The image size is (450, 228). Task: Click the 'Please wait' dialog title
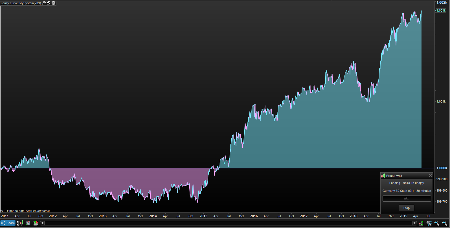(394, 176)
